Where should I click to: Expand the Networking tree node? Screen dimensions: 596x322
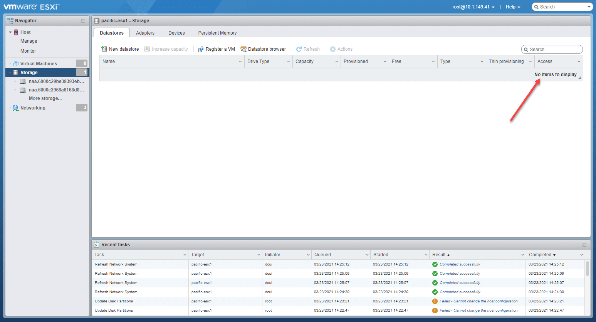click(x=10, y=108)
